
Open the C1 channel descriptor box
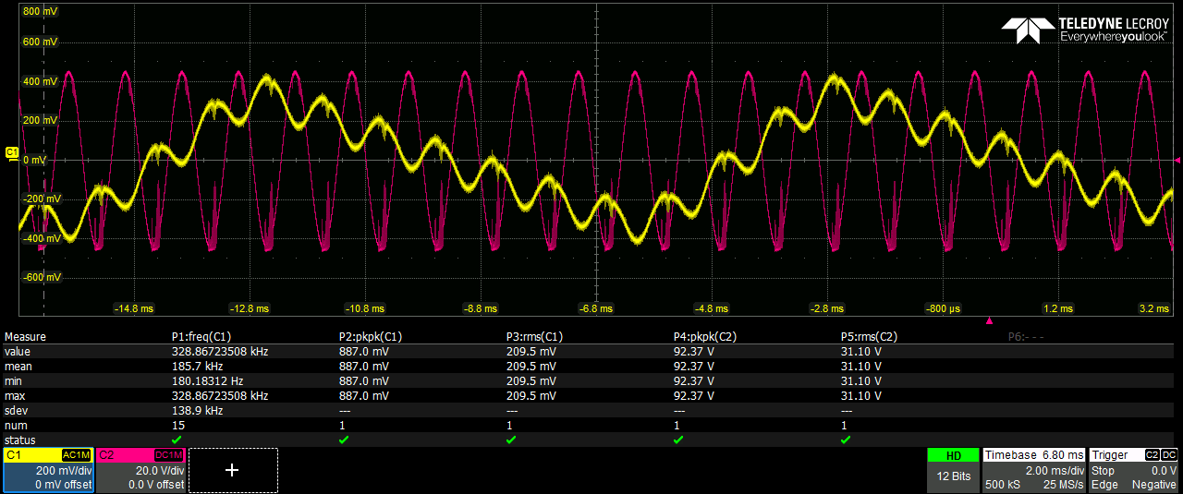[48, 470]
